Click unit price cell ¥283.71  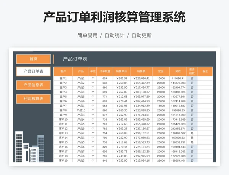point(121,151)
